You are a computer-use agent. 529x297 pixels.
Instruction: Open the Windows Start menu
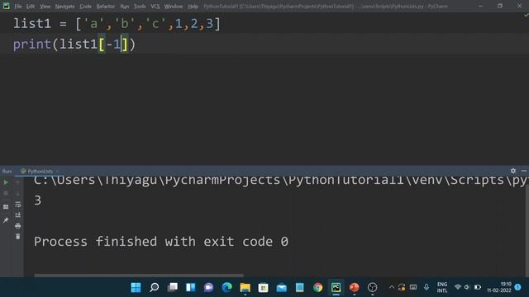click(136, 287)
